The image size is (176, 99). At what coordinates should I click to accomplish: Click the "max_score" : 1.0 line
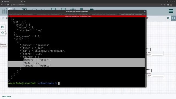point(27,36)
